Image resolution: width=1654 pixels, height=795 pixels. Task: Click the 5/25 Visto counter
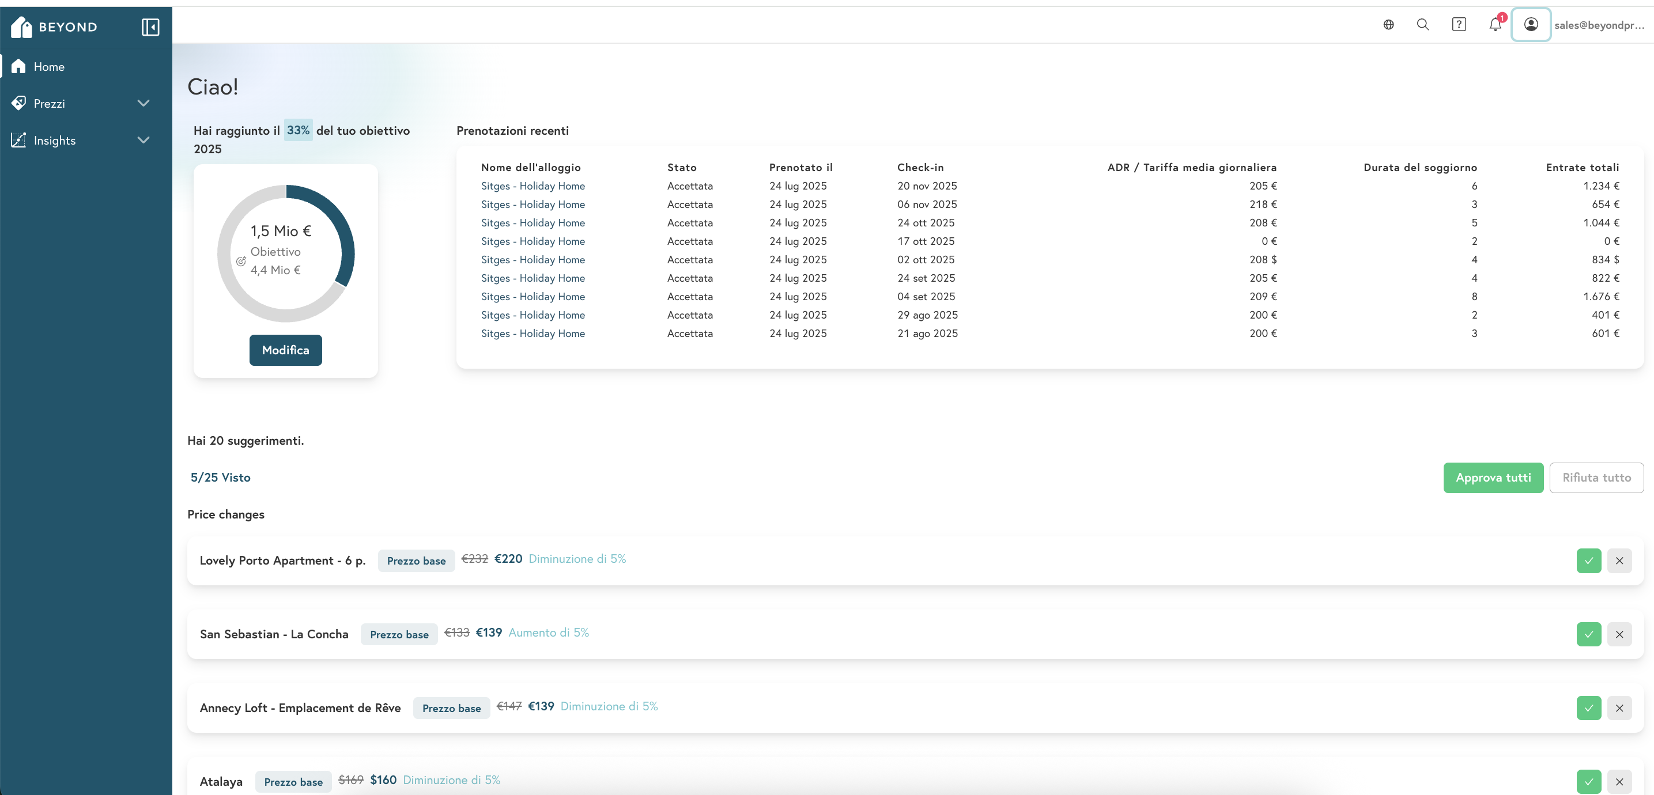[220, 478]
